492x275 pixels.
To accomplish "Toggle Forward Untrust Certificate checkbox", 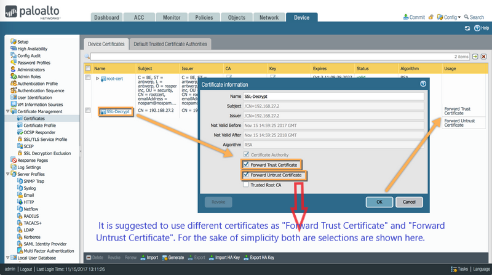I will (x=247, y=175).
